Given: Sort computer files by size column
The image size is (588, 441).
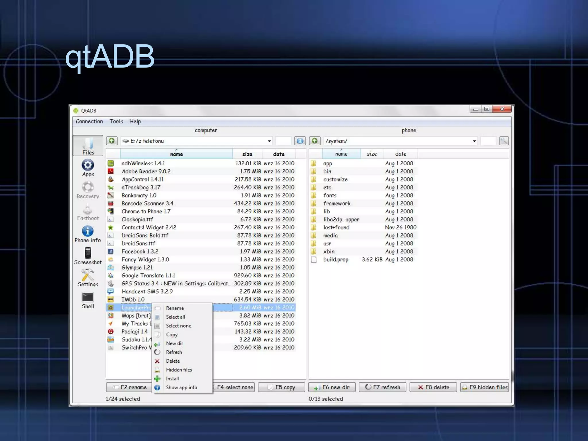Looking at the screenshot, I should tap(247, 154).
